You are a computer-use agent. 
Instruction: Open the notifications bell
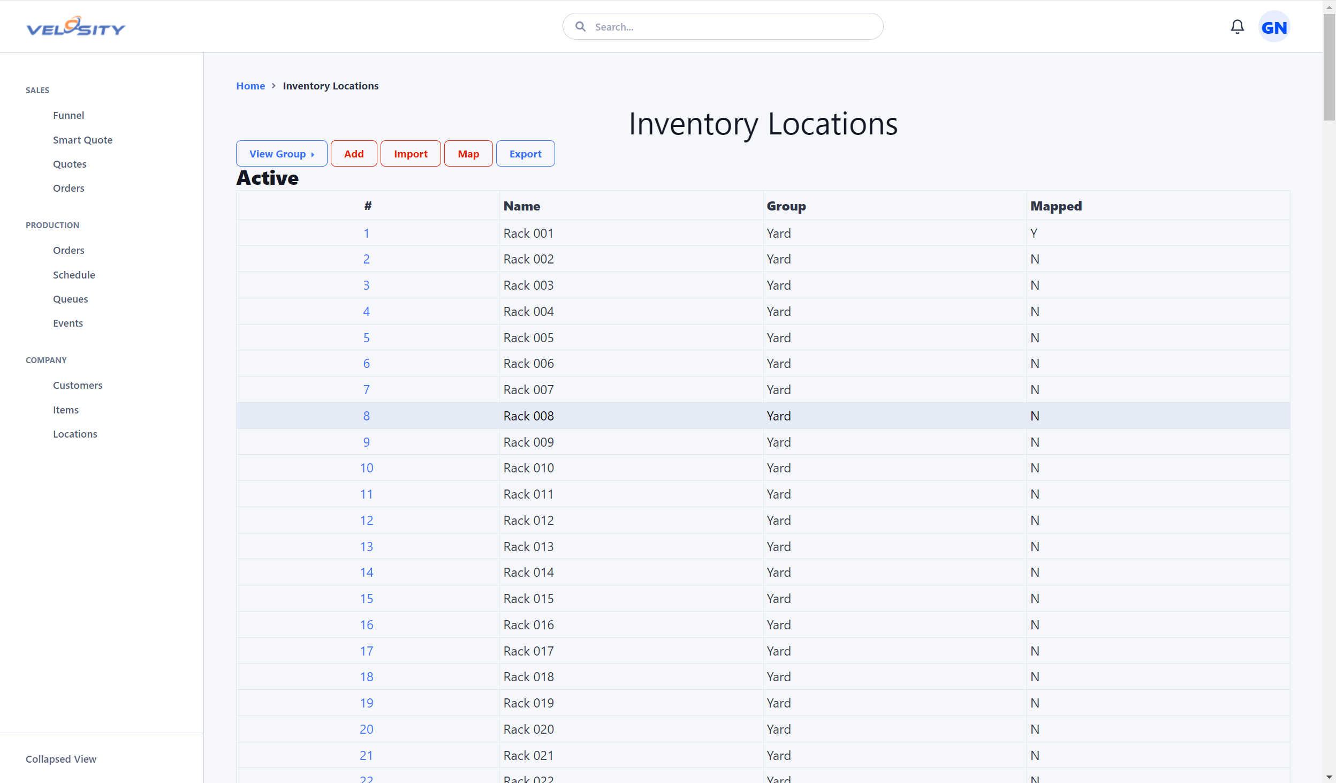1237,27
